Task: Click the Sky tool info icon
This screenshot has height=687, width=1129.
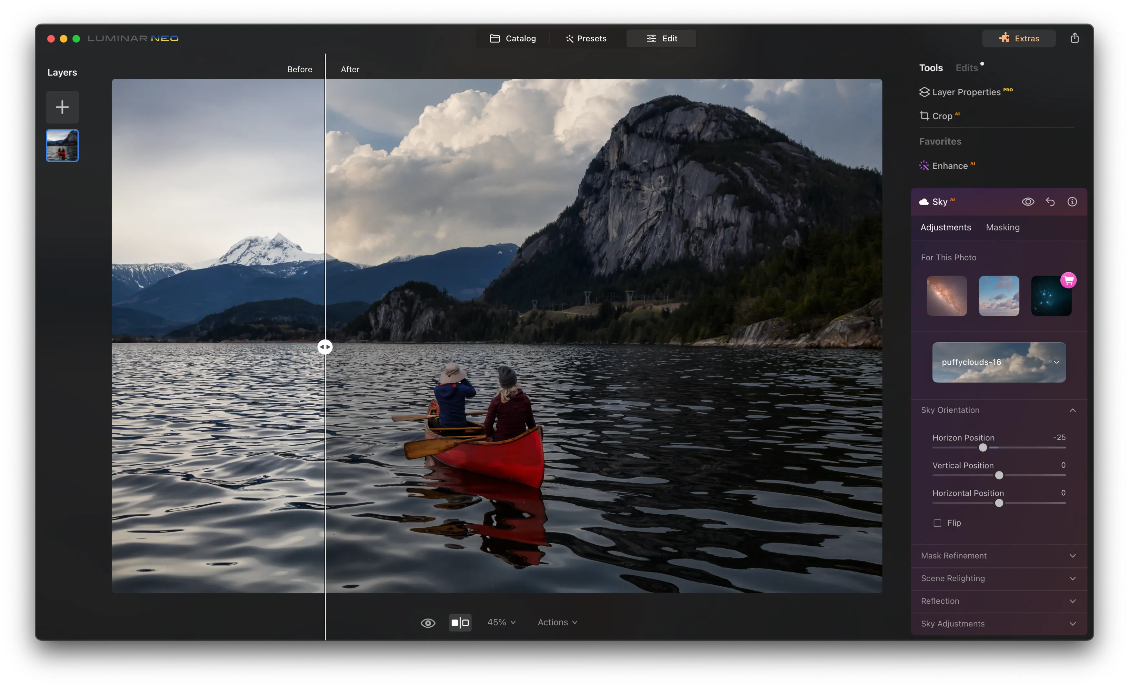Action: click(1072, 202)
